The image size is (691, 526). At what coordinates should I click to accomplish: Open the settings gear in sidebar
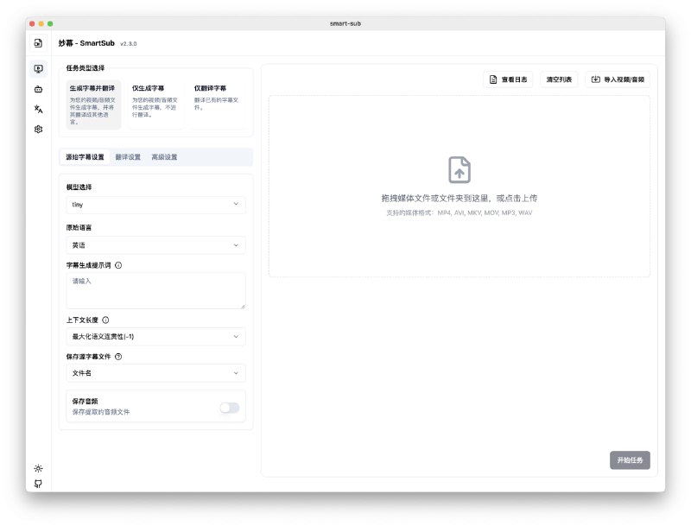pos(38,129)
